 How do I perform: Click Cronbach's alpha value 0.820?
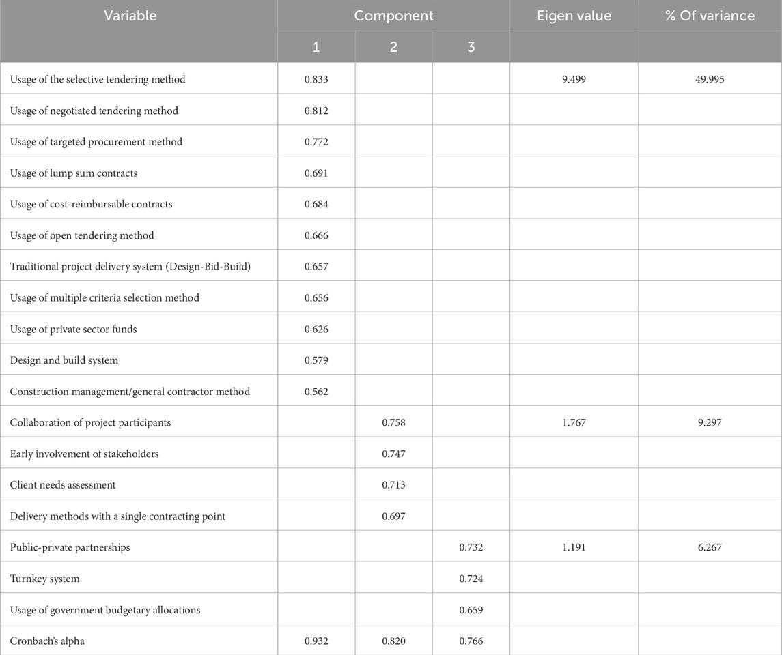click(393, 641)
